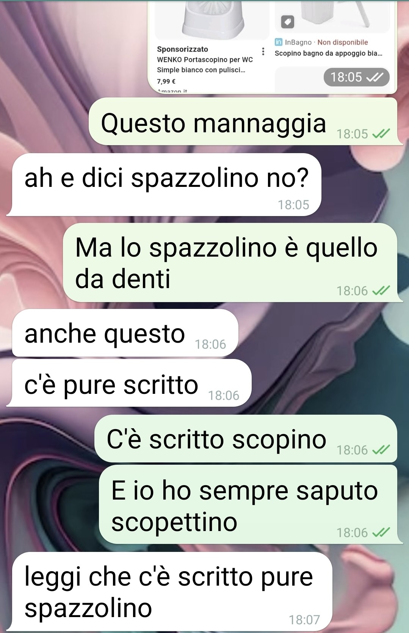Tap the 7,99 € price text
The height and width of the screenshot is (633, 409).
click(x=166, y=81)
